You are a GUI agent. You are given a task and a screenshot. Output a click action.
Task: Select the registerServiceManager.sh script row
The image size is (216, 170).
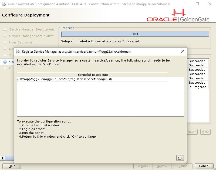pyautogui.click(x=92, y=79)
